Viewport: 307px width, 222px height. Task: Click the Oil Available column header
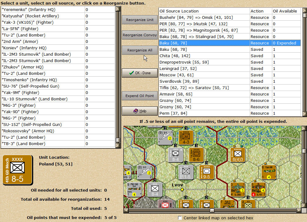click(286, 11)
